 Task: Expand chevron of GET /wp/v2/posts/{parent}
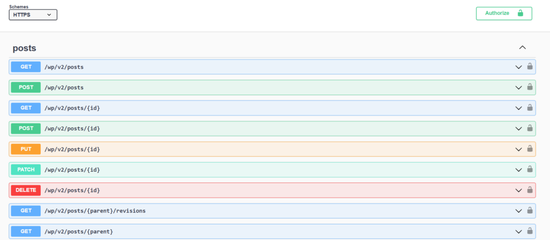tap(518, 231)
